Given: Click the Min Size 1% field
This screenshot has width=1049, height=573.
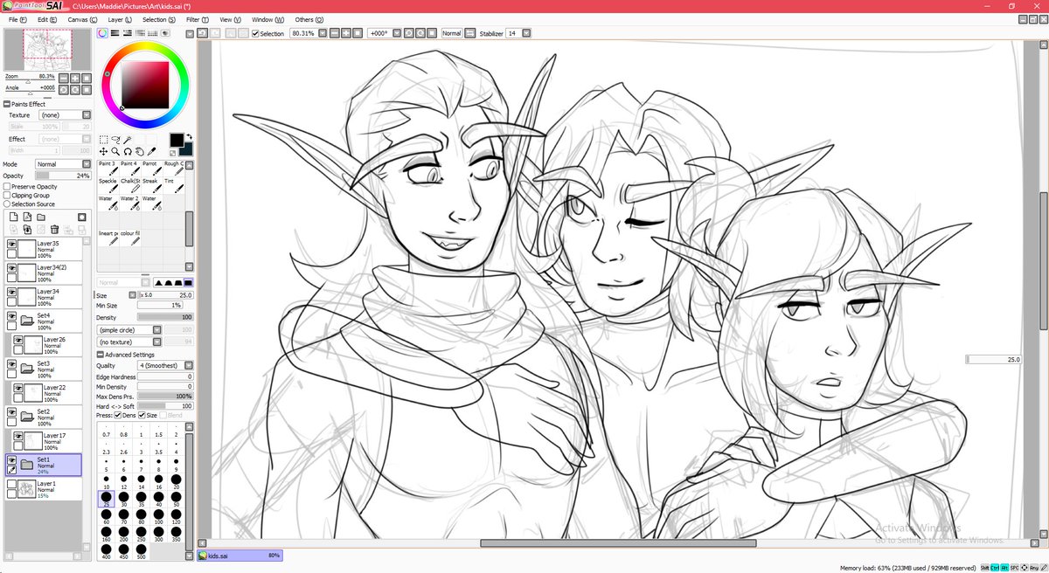Looking at the screenshot, I should point(159,305).
